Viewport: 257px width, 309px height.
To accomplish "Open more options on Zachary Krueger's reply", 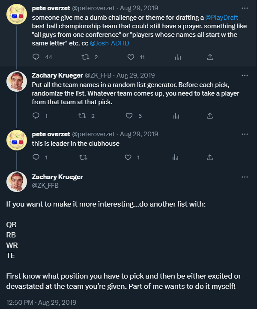I will [x=245, y=75].
